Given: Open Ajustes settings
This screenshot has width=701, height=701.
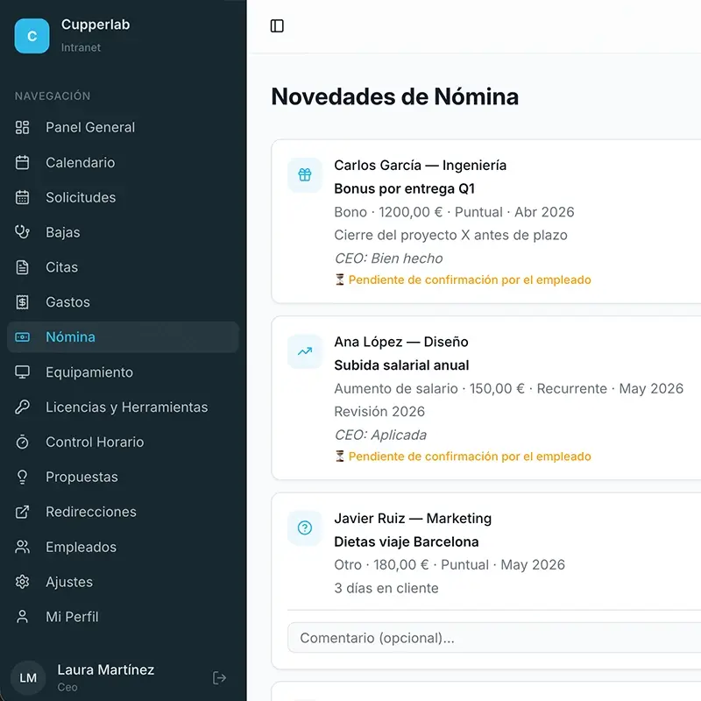Looking at the screenshot, I should pyautogui.click(x=123, y=582).
